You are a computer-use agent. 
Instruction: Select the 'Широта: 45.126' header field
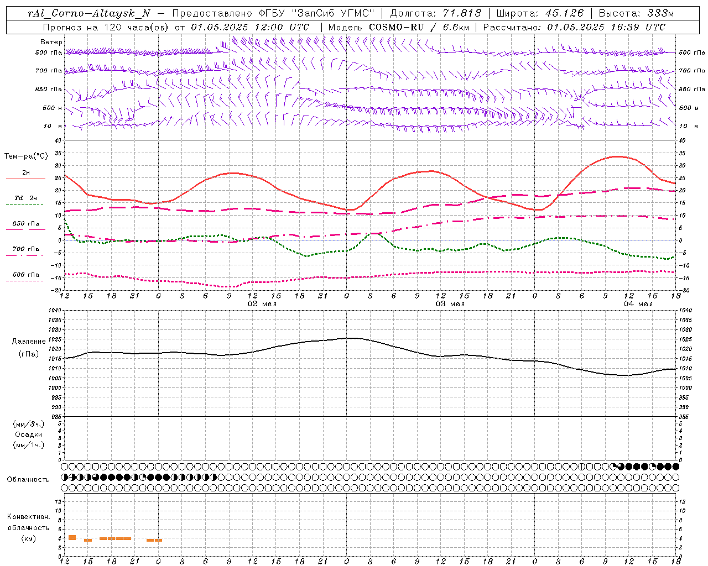click(x=540, y=13)
